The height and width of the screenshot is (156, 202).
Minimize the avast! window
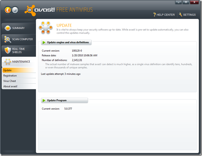pos(179,2)
